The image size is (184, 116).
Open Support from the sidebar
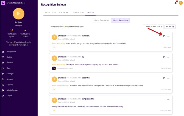pyautogui.click(x=10, y=85)
